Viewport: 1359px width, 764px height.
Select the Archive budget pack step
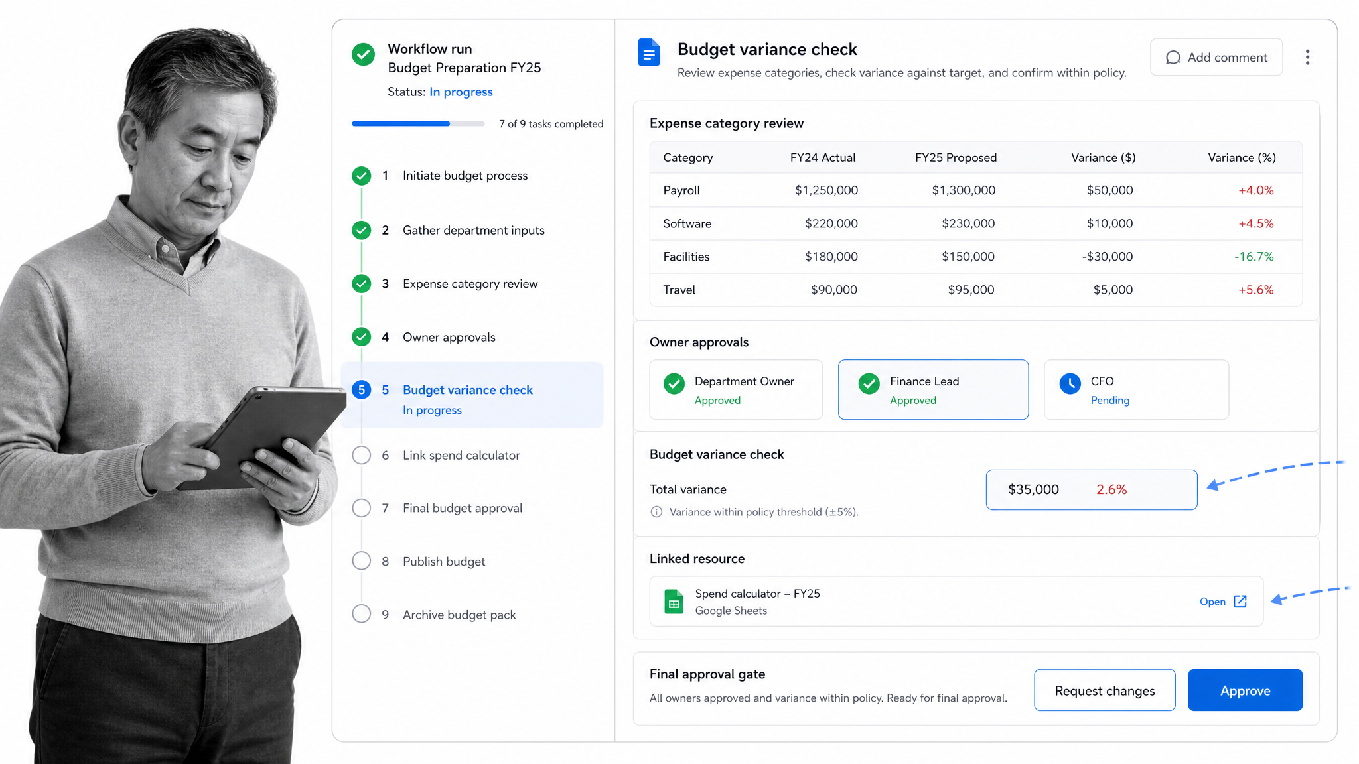point(459,615)
